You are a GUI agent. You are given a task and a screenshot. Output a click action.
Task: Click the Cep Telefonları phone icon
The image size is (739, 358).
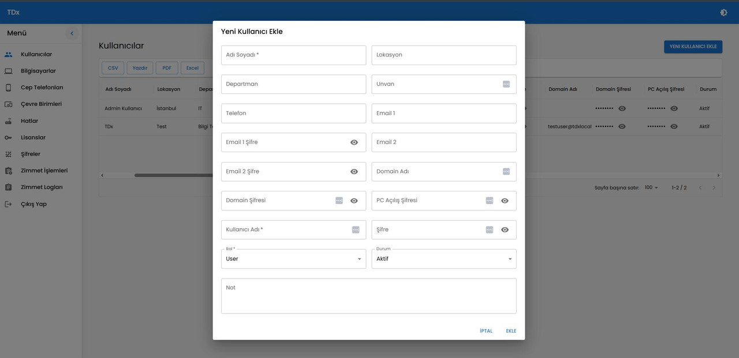coord(9,88)
